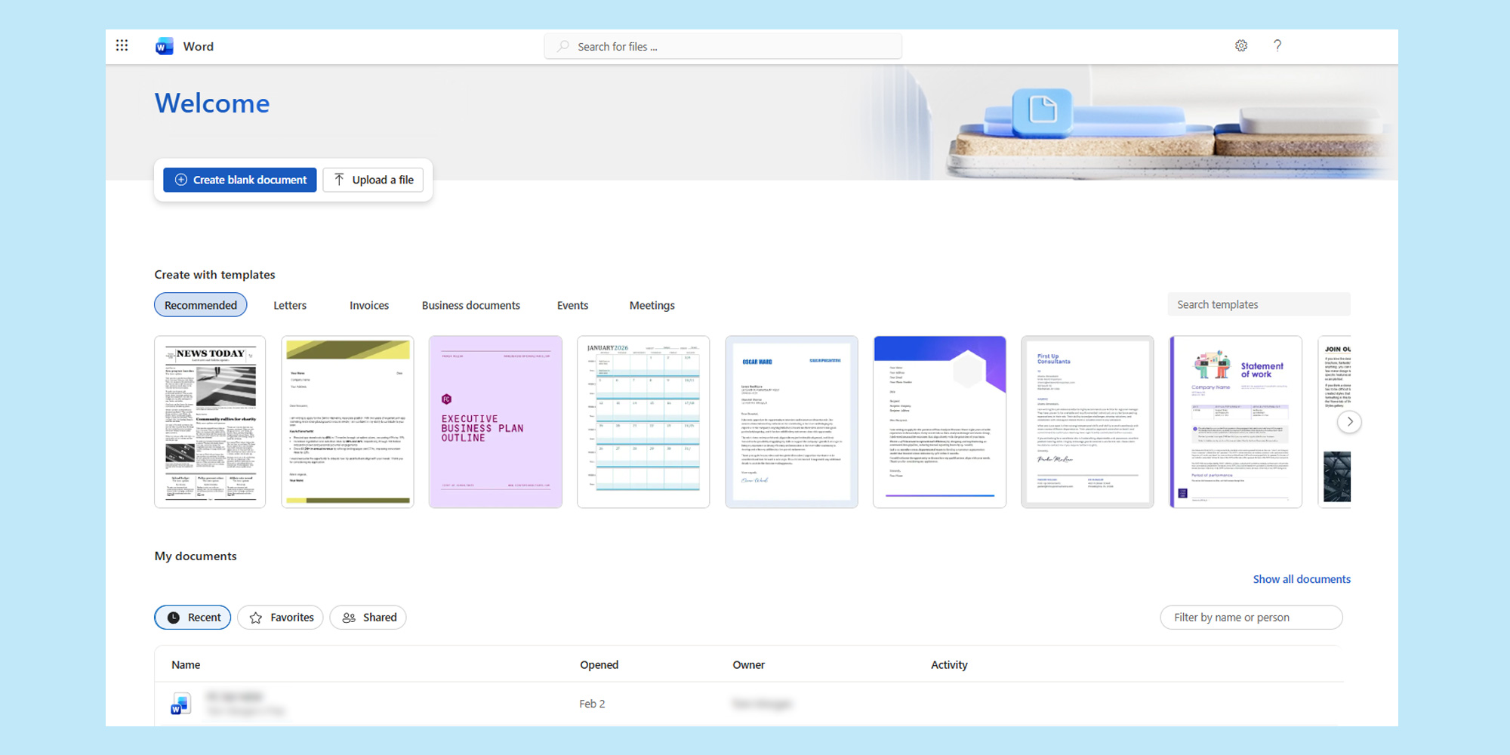The image size is (1510, 755).
Task: Choose the Executive Business Plan Outline template
Action: pos(495,422)
